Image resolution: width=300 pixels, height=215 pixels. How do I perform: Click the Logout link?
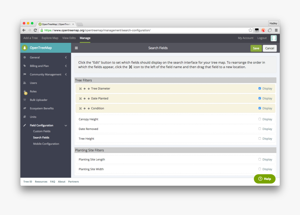pos(262,38)
